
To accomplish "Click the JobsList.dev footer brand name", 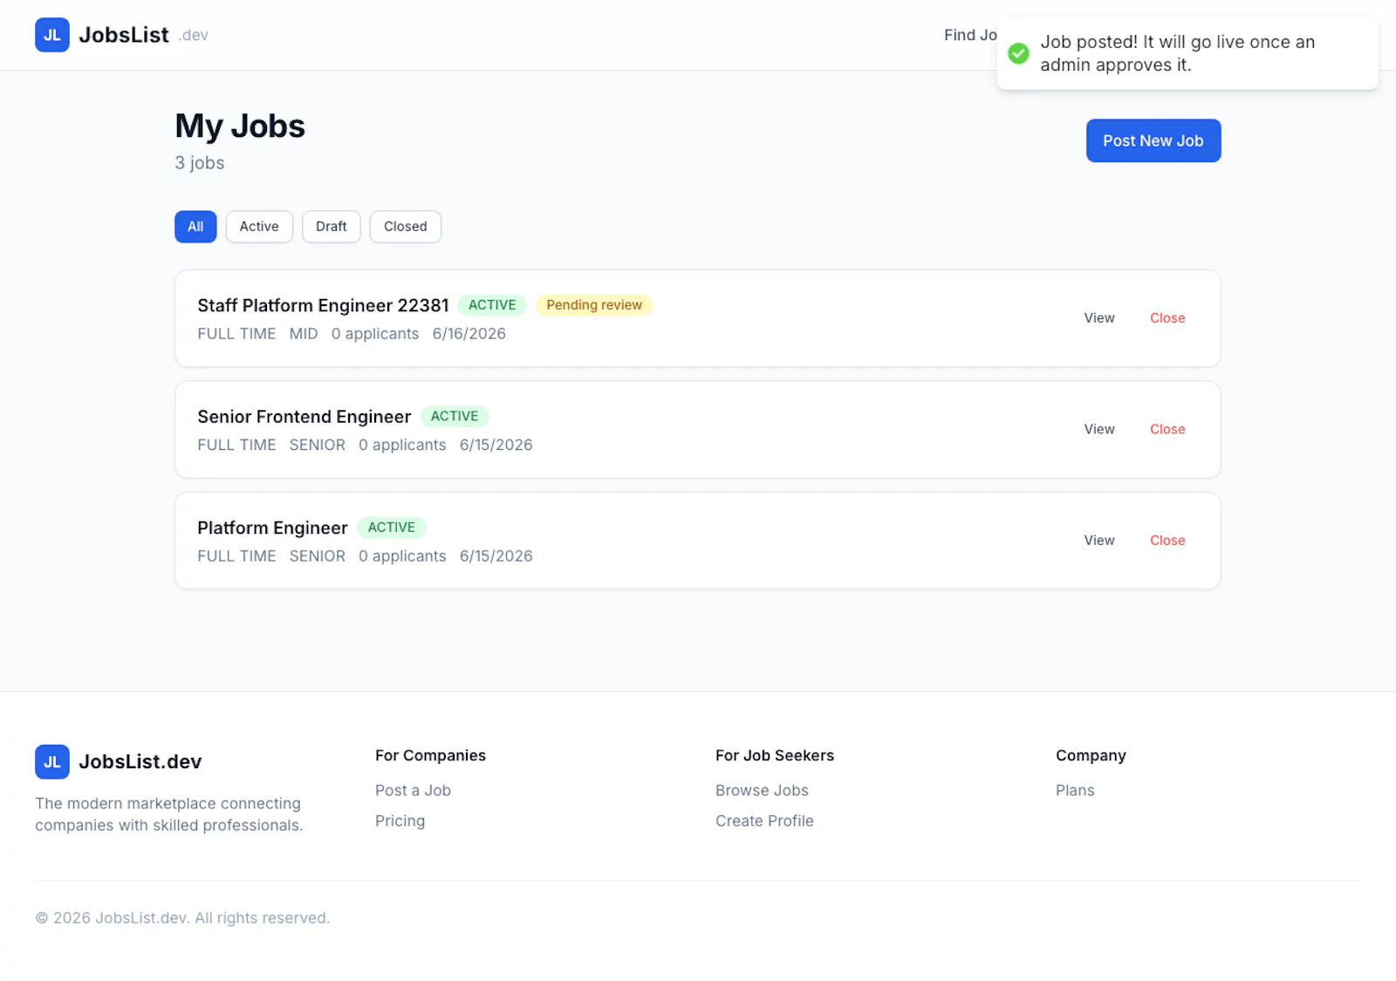I will (140, 761).
